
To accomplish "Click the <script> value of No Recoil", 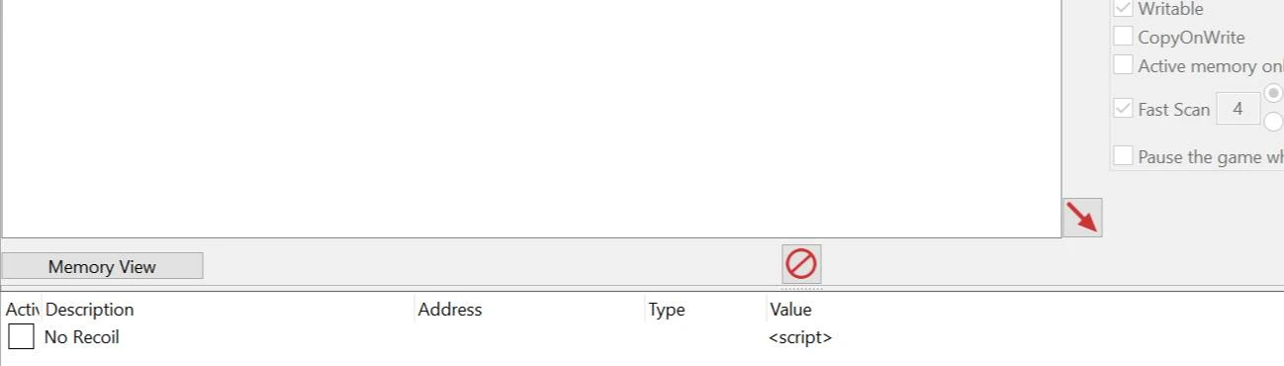I will 800,337.
